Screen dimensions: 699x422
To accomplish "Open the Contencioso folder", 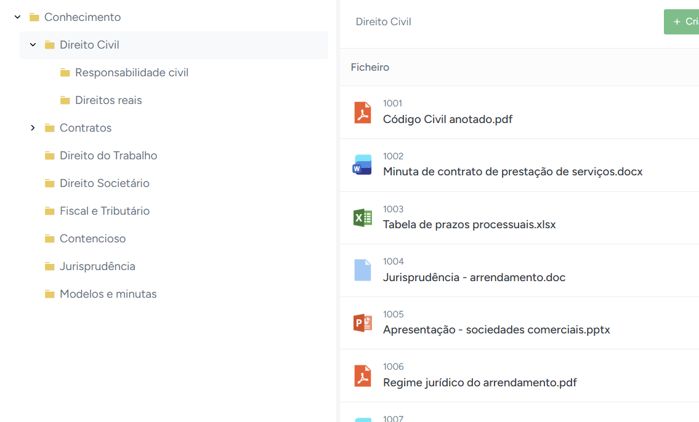I will 93,239.
